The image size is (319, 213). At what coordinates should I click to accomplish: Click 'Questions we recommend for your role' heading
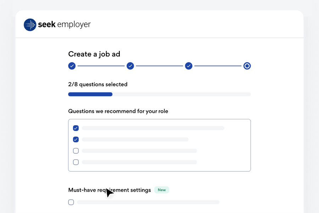[x=118, y=111]
